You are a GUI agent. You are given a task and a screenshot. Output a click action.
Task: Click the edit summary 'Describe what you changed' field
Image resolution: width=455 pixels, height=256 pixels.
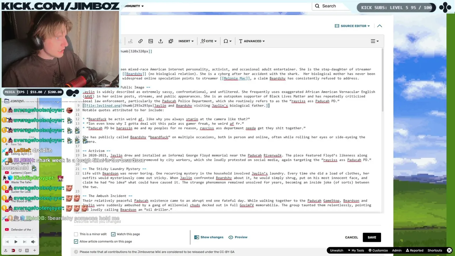(x=227, y=222)
